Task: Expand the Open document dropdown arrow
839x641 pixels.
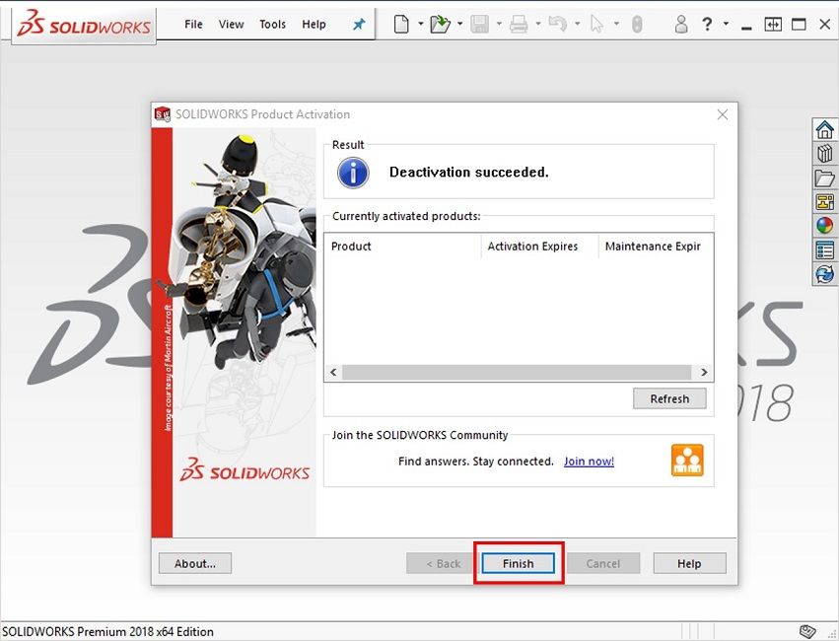Action: point(459,25)
